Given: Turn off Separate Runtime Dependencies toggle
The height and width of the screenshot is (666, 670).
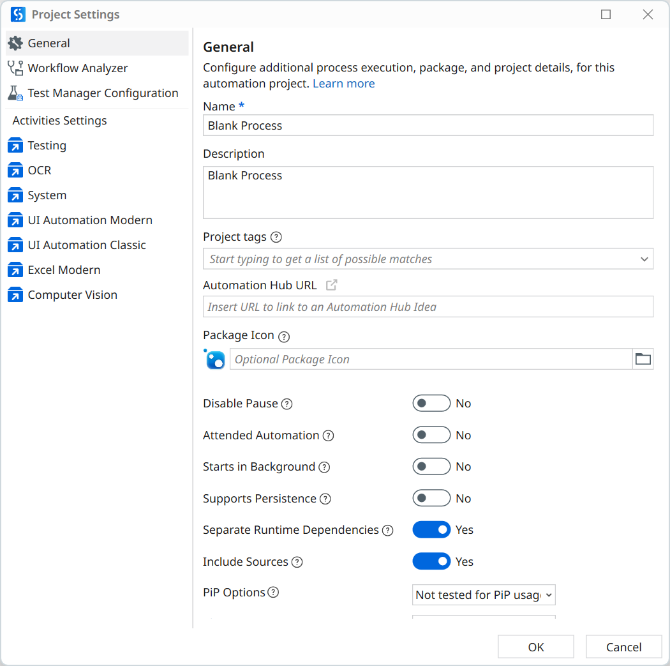Looking at the screenshot, I should (431, 530).
